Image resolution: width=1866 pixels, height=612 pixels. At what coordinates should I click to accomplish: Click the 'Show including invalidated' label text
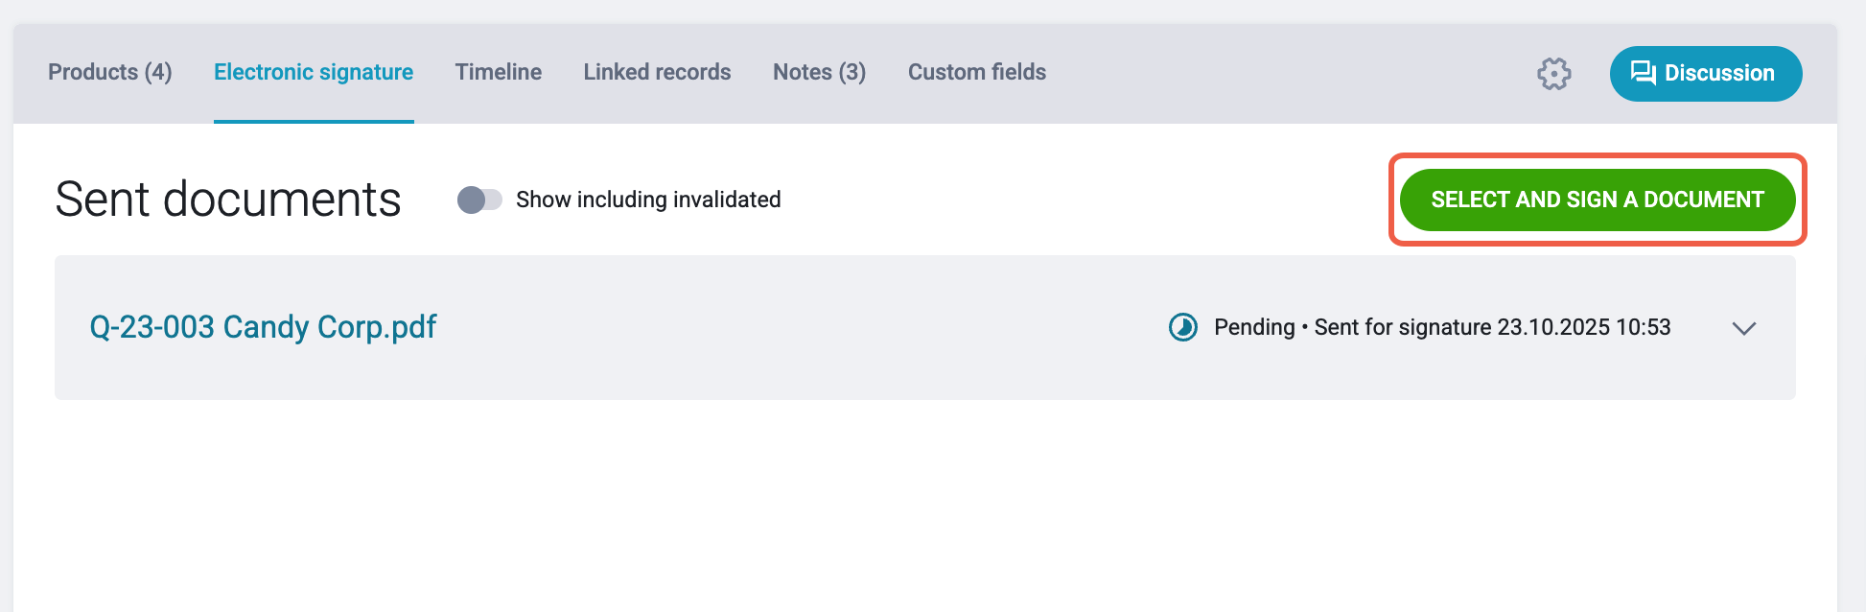click(x=648, y=200)
